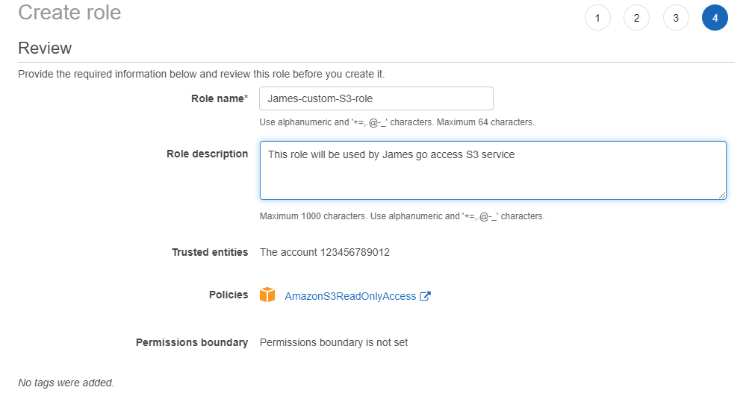Click the Policies label
The image size is (755, 396).
pos(229,295)
